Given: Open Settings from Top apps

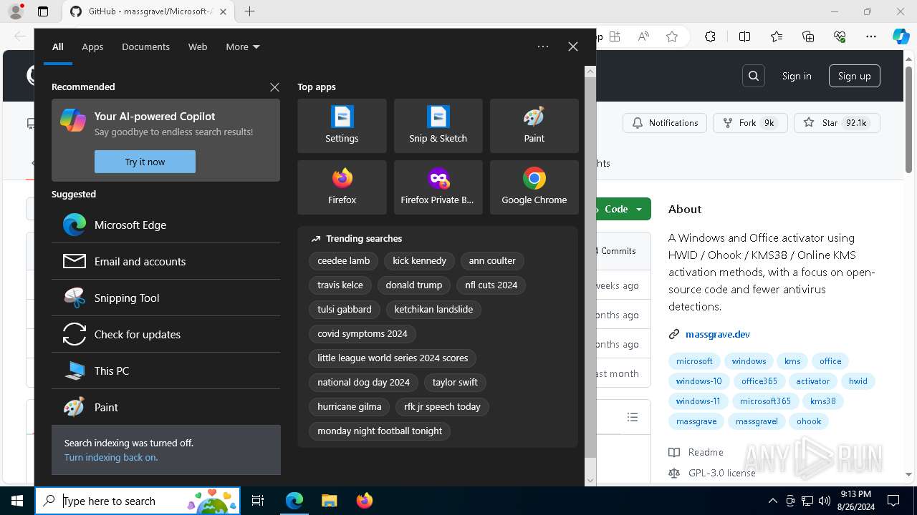Looking at the screenshot, I should [342, 126].
